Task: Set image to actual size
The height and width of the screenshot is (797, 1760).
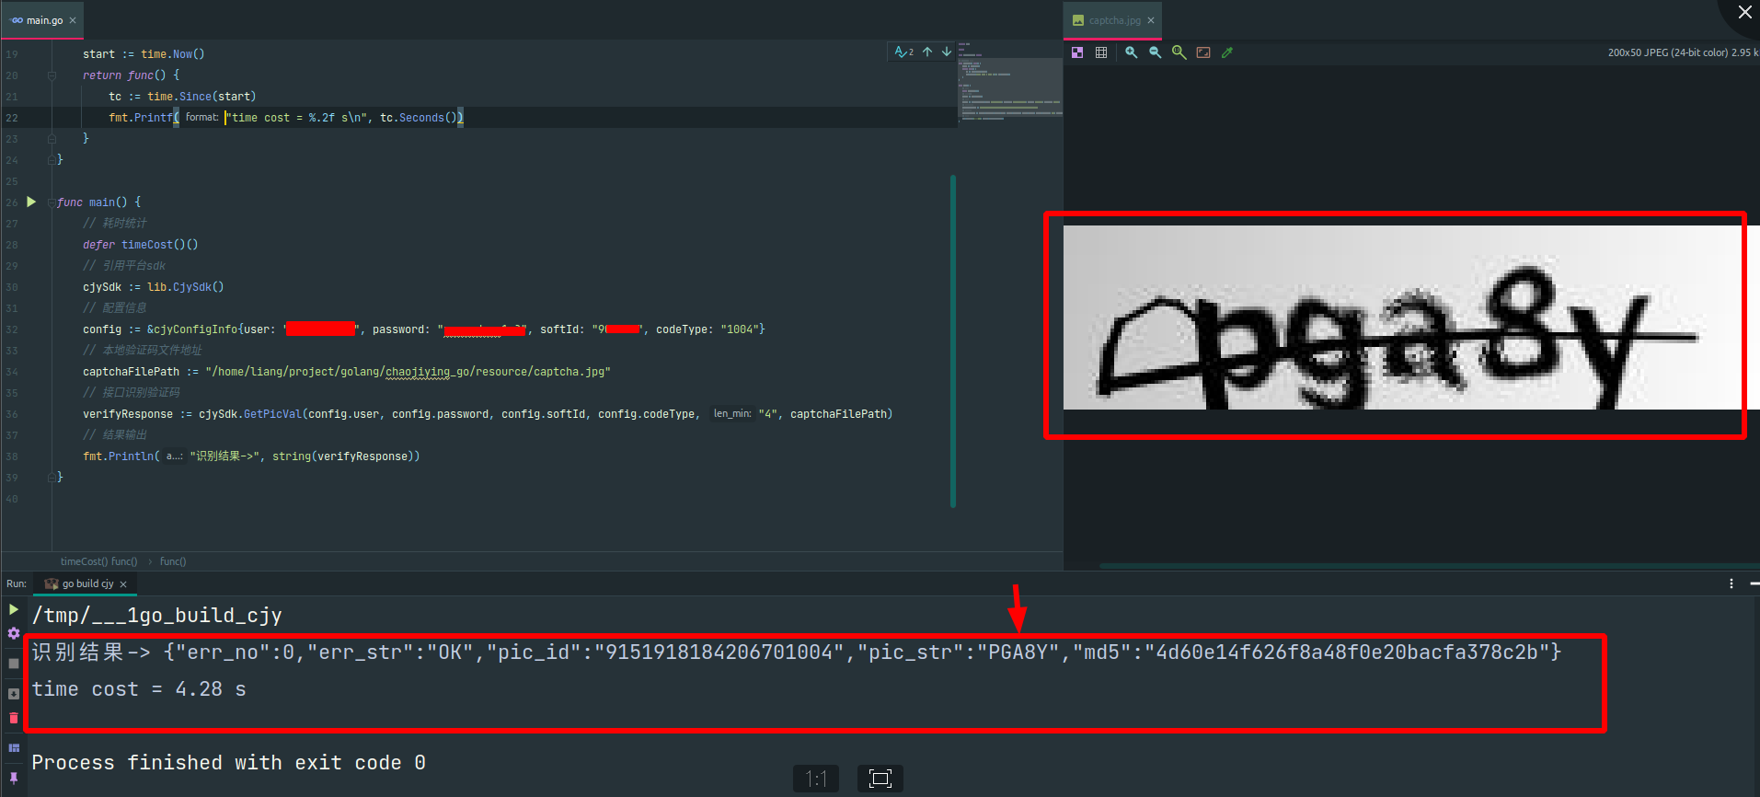Action: (1179, 53)
